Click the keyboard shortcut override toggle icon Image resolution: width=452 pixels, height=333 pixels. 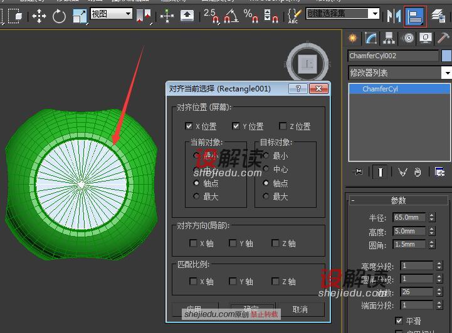pyautogui.click(x=187, y=16)
